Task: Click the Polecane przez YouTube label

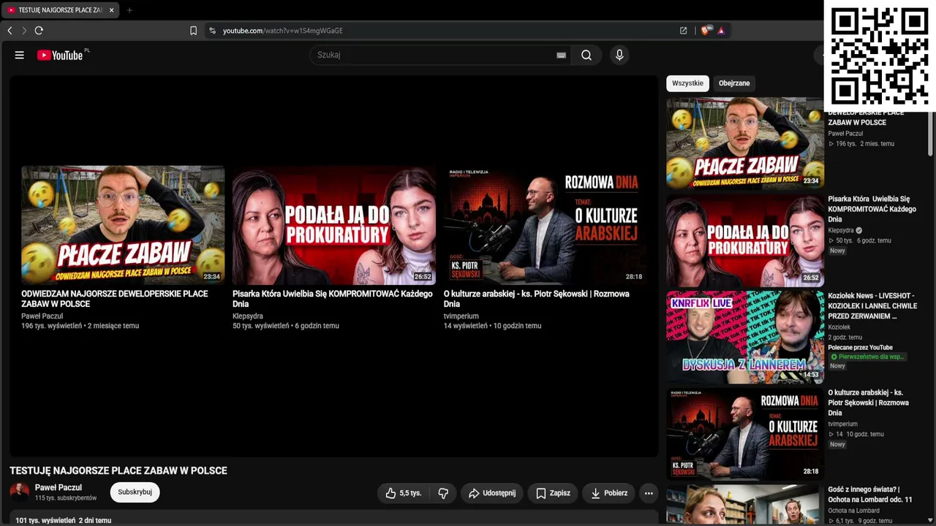Action: (x=860, y=348)
